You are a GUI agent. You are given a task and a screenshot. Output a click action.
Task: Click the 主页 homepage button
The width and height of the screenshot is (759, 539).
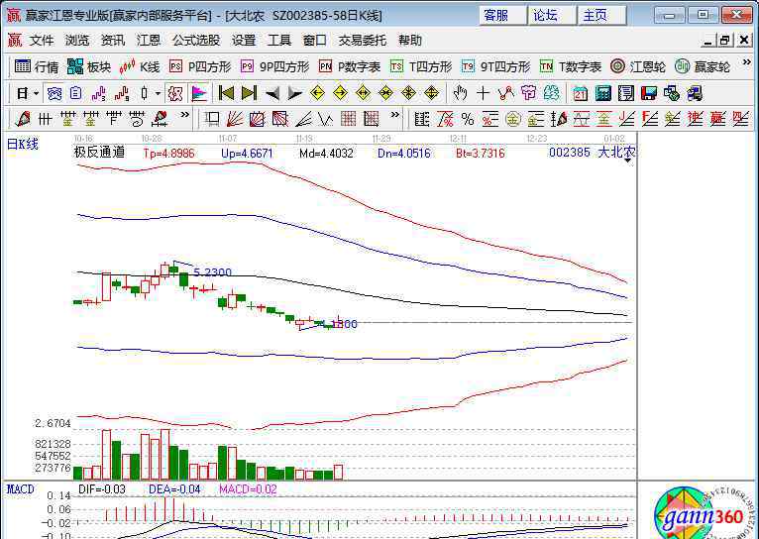(x=601, y=15)
